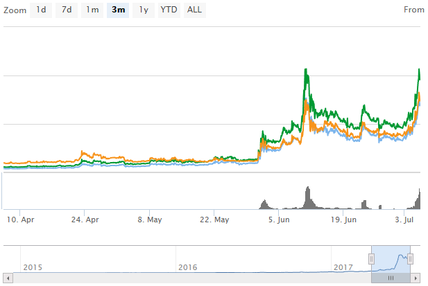Screen dimensions: 428x286
Task: Click 2017 in the navigator timeline
Action: tap(343, 267)
